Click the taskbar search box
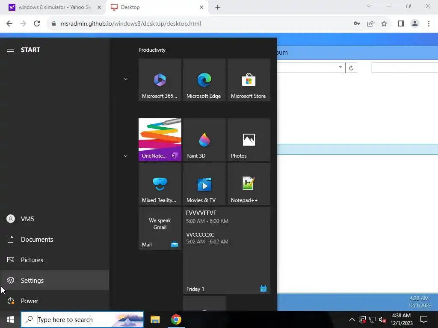Image resolution: width=438 pixels, height=328 pixels. [82, 319]
